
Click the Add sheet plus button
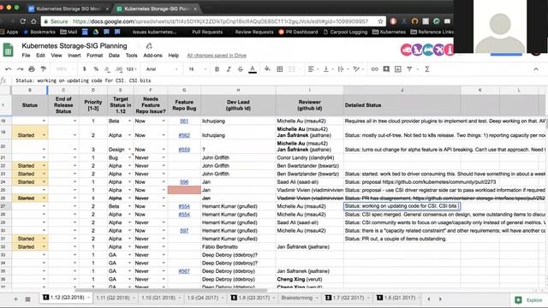(15, 299)
